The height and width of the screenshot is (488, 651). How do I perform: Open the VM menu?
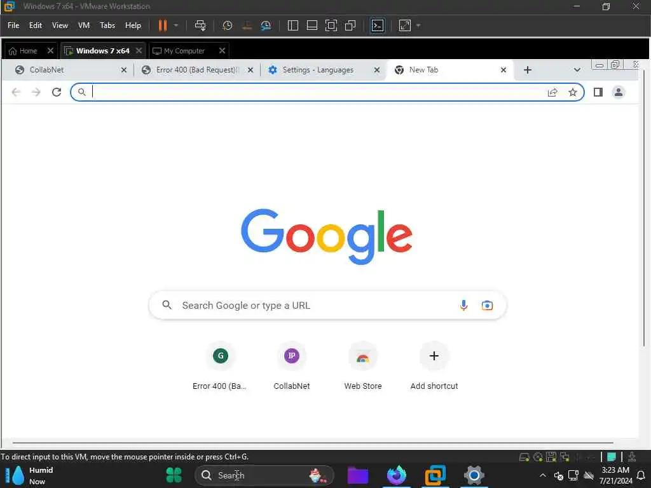coord(84,25)
